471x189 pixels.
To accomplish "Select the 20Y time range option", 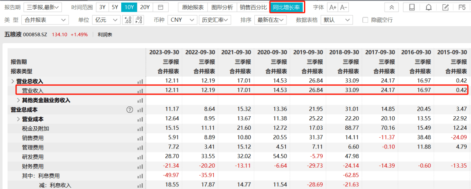I will point(145,7).
